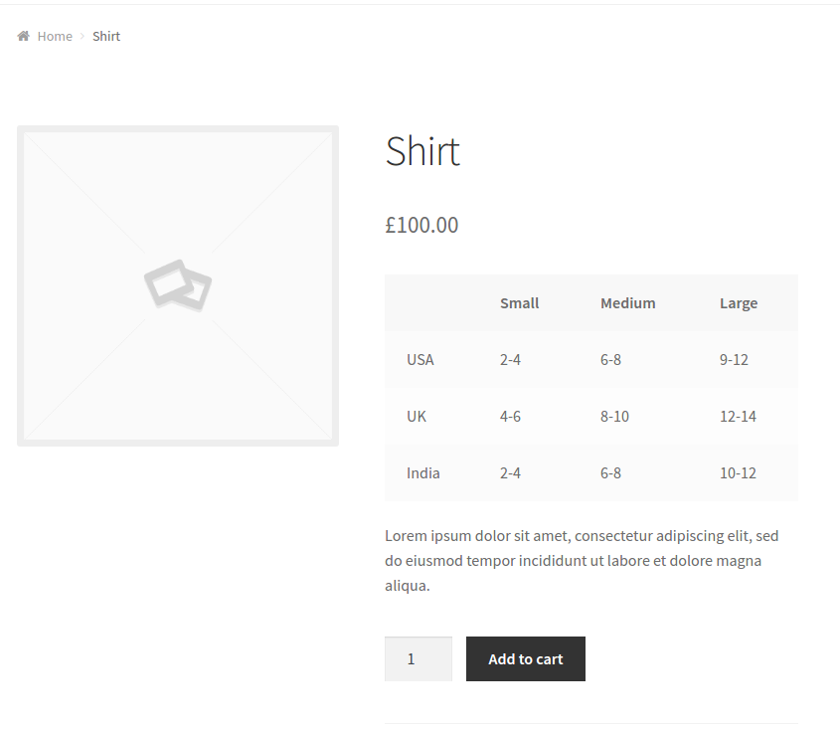
Task: Click the breadcrumb chevron separator
Action: (x=82, y=36)
